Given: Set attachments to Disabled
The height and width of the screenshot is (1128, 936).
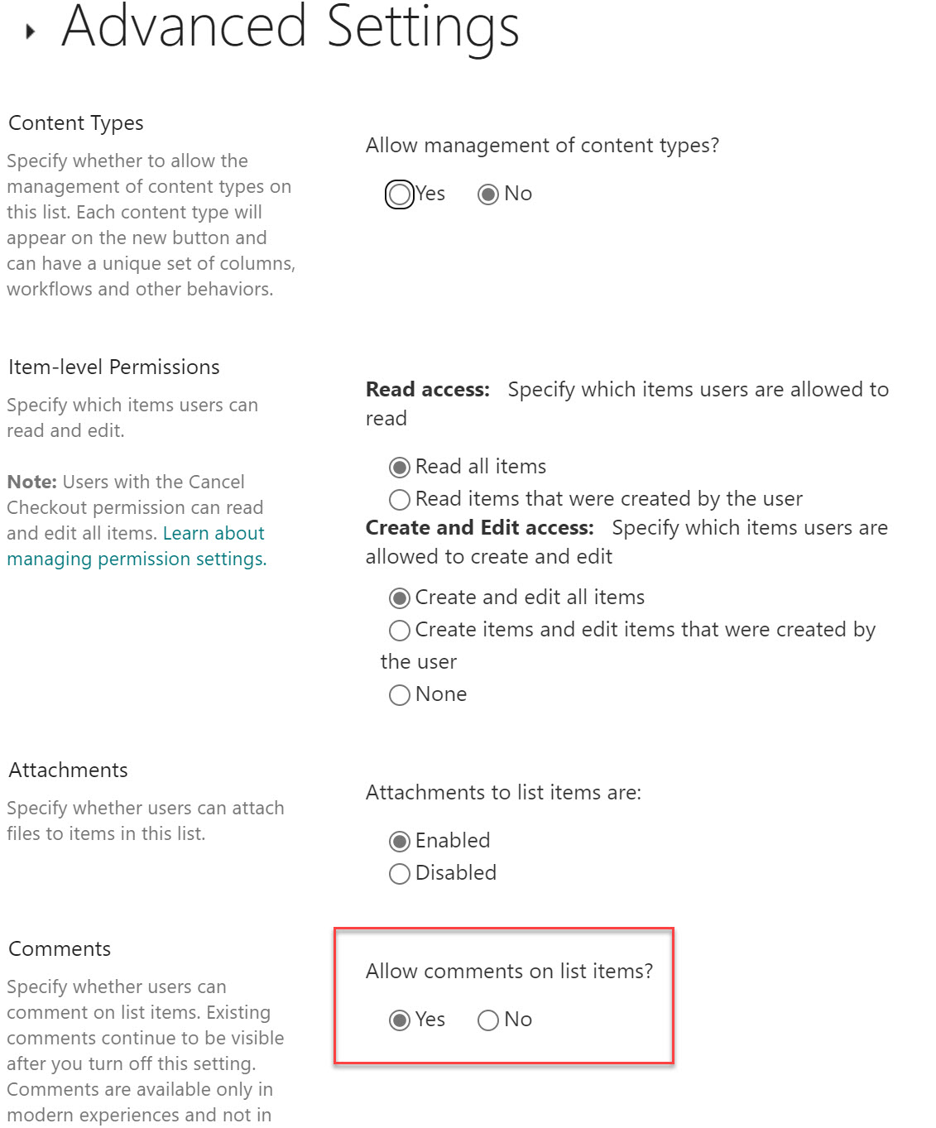Looking at the screenshot, I should (x=400, y=874).
